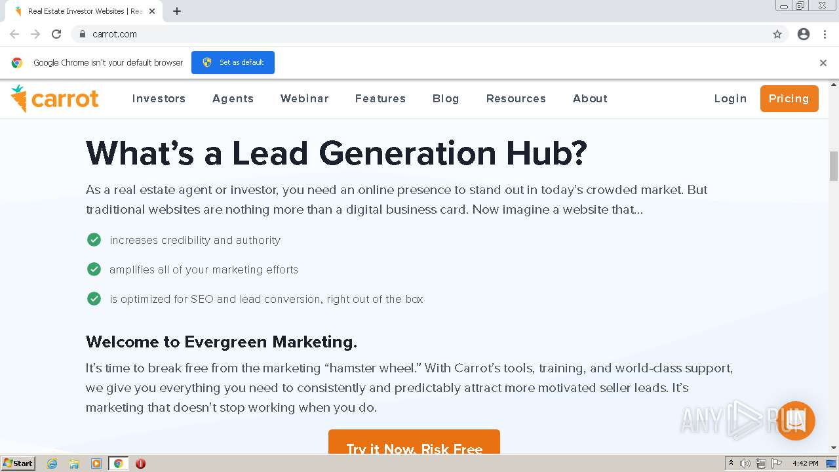Image resolution: width=839 pixels, height=472 pixels.
Task: Click the orange Pricing button
Action: (789, 98)
